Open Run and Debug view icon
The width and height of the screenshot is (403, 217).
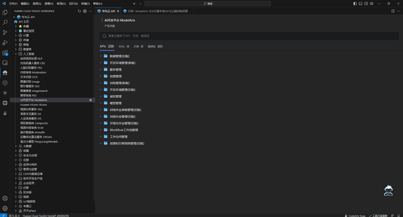(5, 43)
